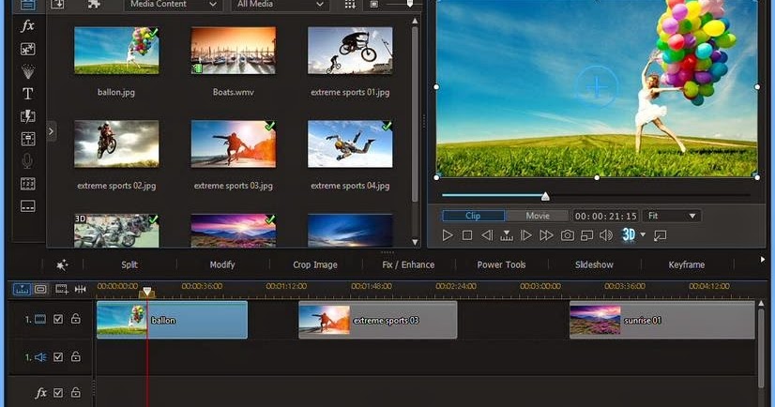This screenshot has height=407, width=775.
Task: Click the preview volume speaker icon
Action: click(606, 235)
